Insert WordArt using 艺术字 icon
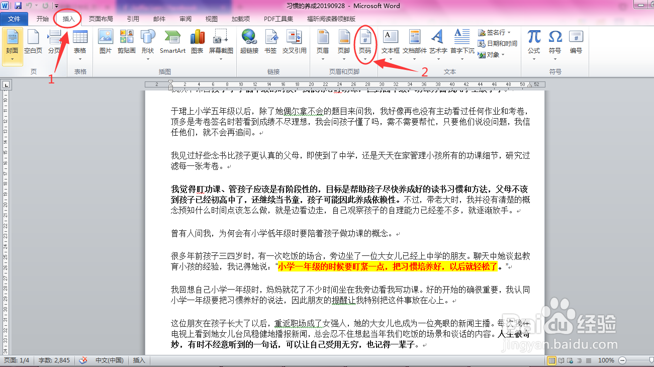Viewport: 654px width, 367px height. (437, 43)
